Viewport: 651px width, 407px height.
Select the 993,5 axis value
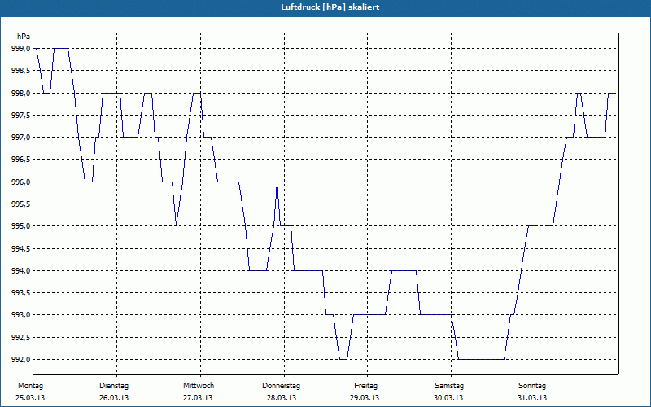[x=21, y=293]
